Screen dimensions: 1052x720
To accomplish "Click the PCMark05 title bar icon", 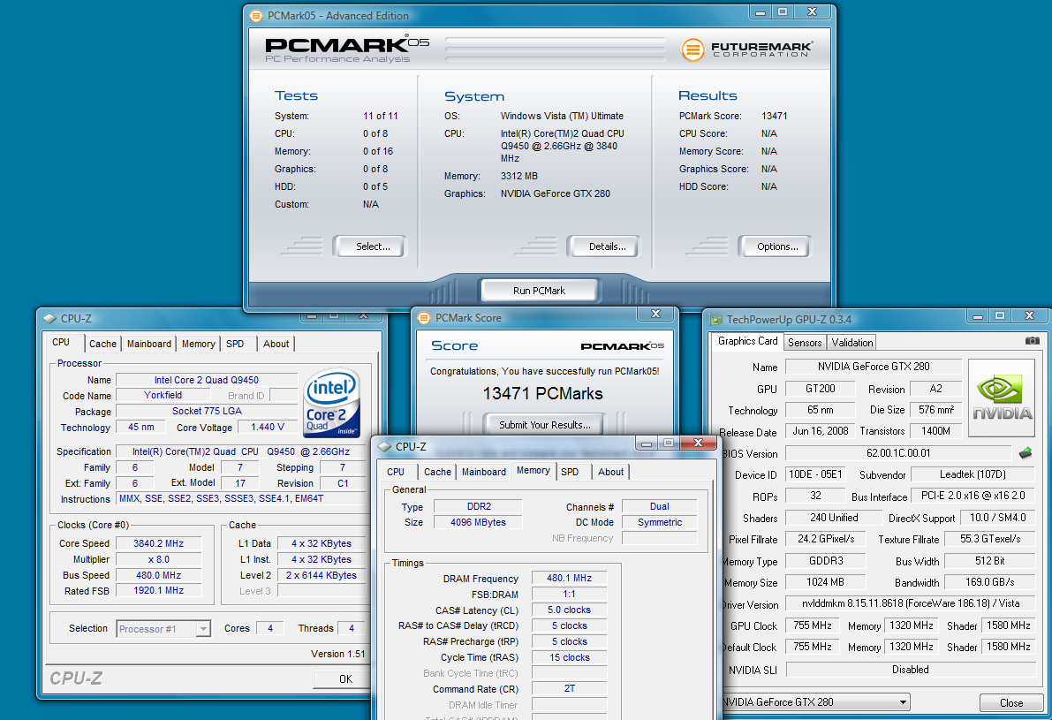I will [x=255, y=15].
